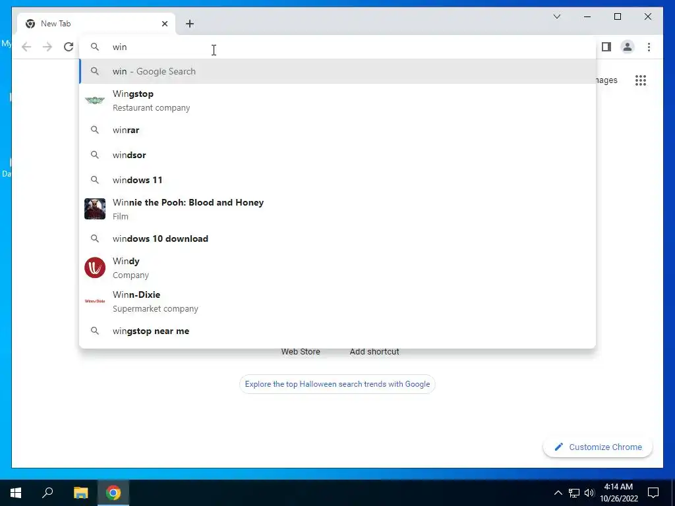This screenshot has height=506, width=675.
Task: Choose the windsor suggestion
Action: [337, 155]
